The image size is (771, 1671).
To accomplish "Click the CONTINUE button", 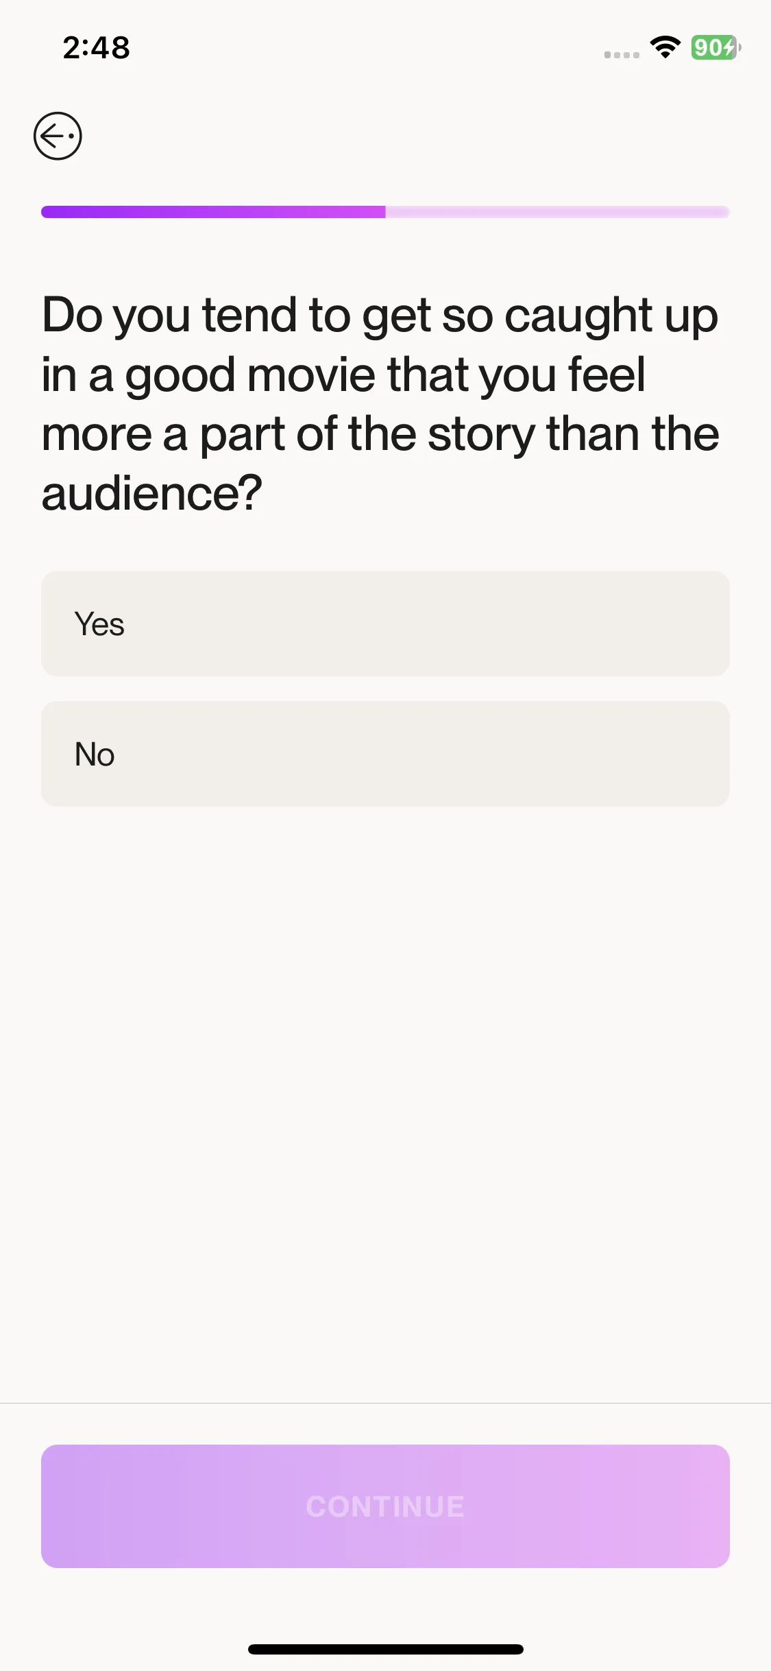I will (385, 1506).
